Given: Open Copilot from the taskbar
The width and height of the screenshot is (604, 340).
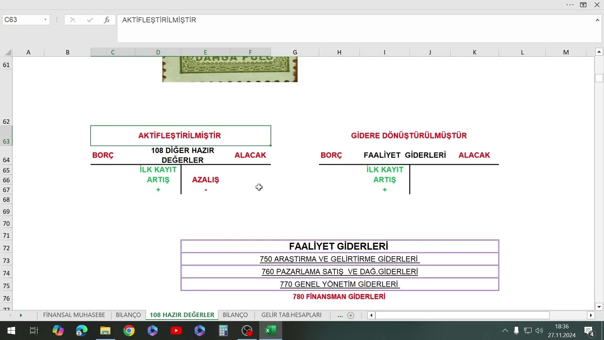Looking at the screenshot, I should coord(58,331).
